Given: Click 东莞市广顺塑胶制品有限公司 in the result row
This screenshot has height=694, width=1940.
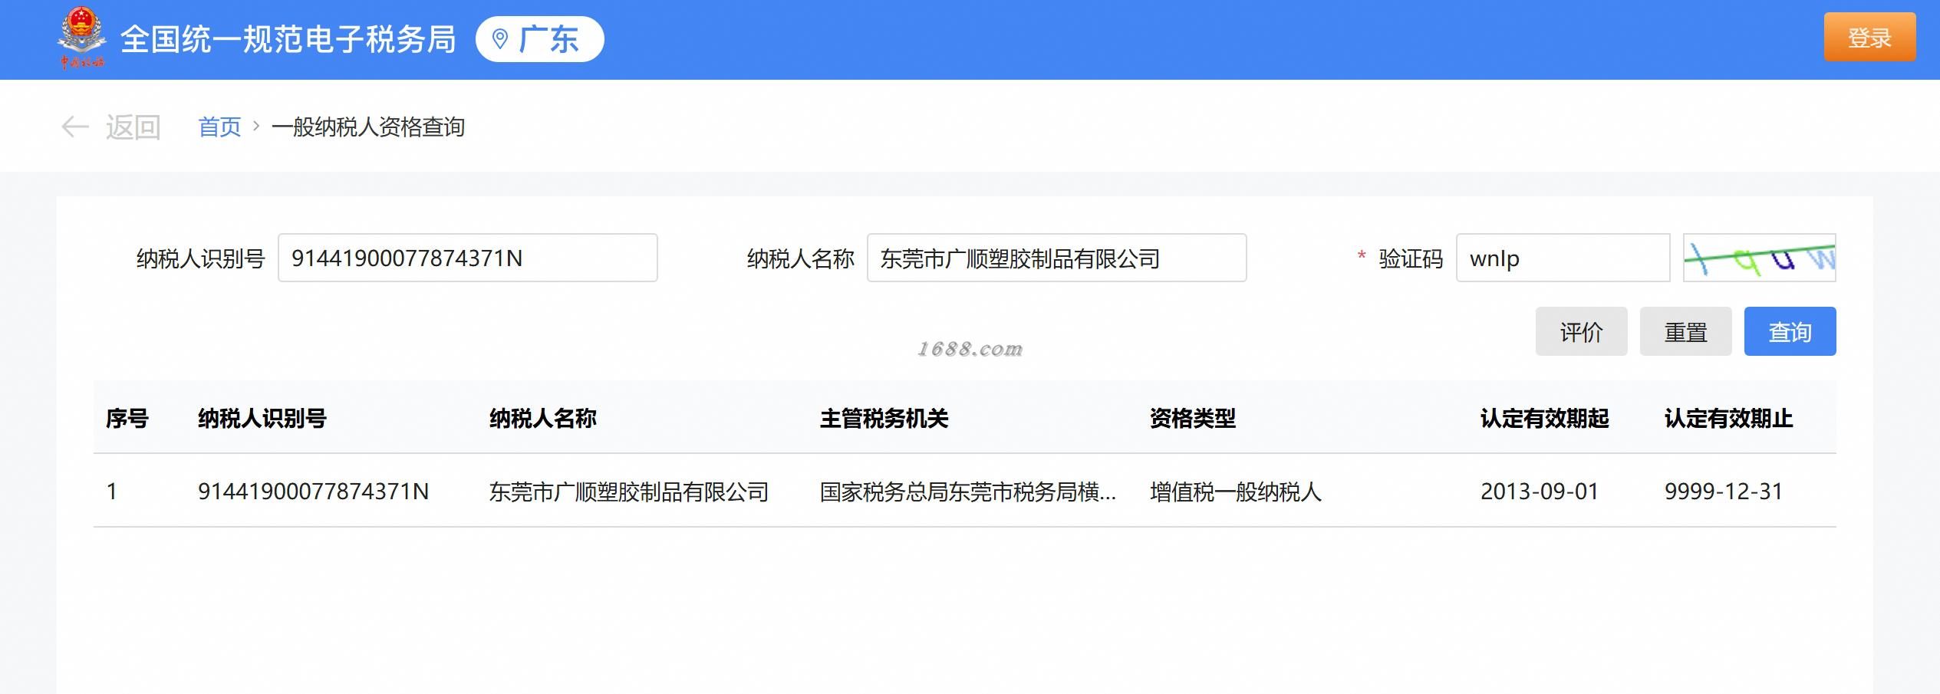Looking at the screenshot, I should point(629,491).
